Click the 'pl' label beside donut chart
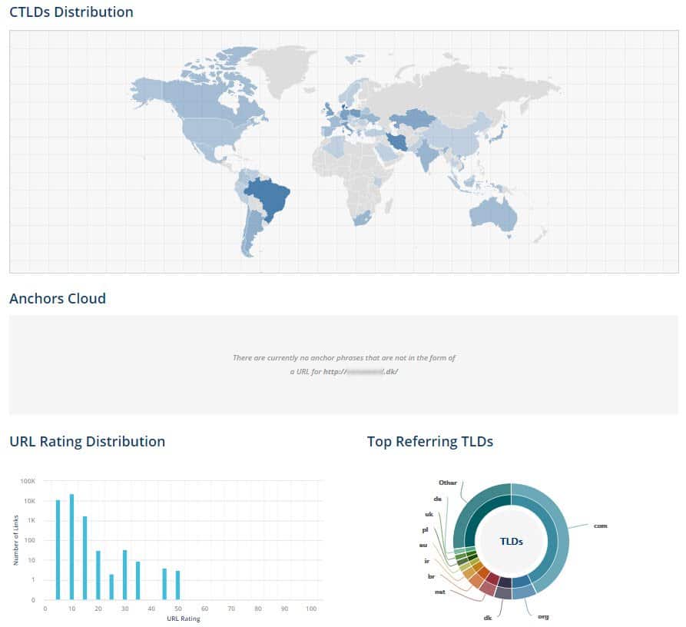This screenshot has height=627, width=686. (x=425, y=529)
